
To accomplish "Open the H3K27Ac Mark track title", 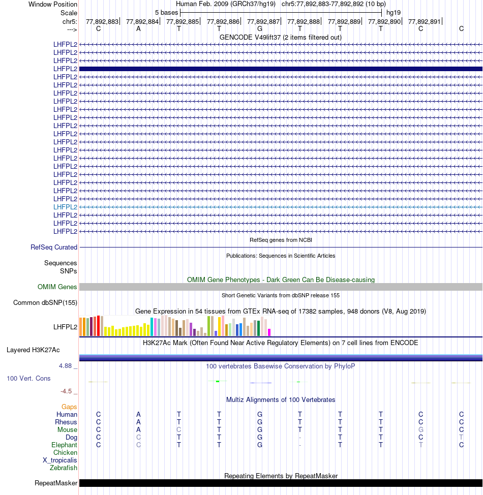I will point(281,343).
